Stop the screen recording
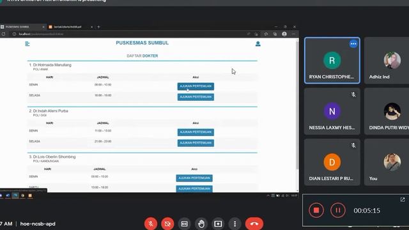Image resolution: width=409 pixels, height=230 pixels. [x=316, y=210]
